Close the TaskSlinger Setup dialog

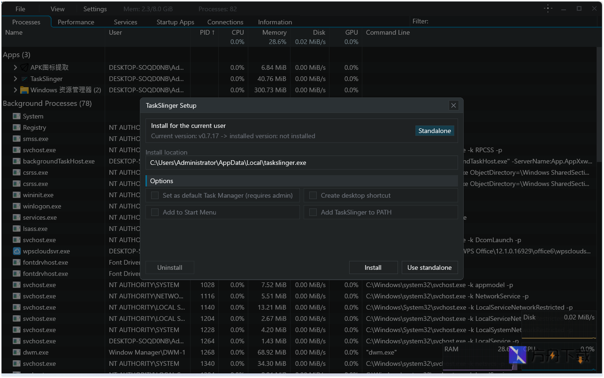(x=453, y=105)
